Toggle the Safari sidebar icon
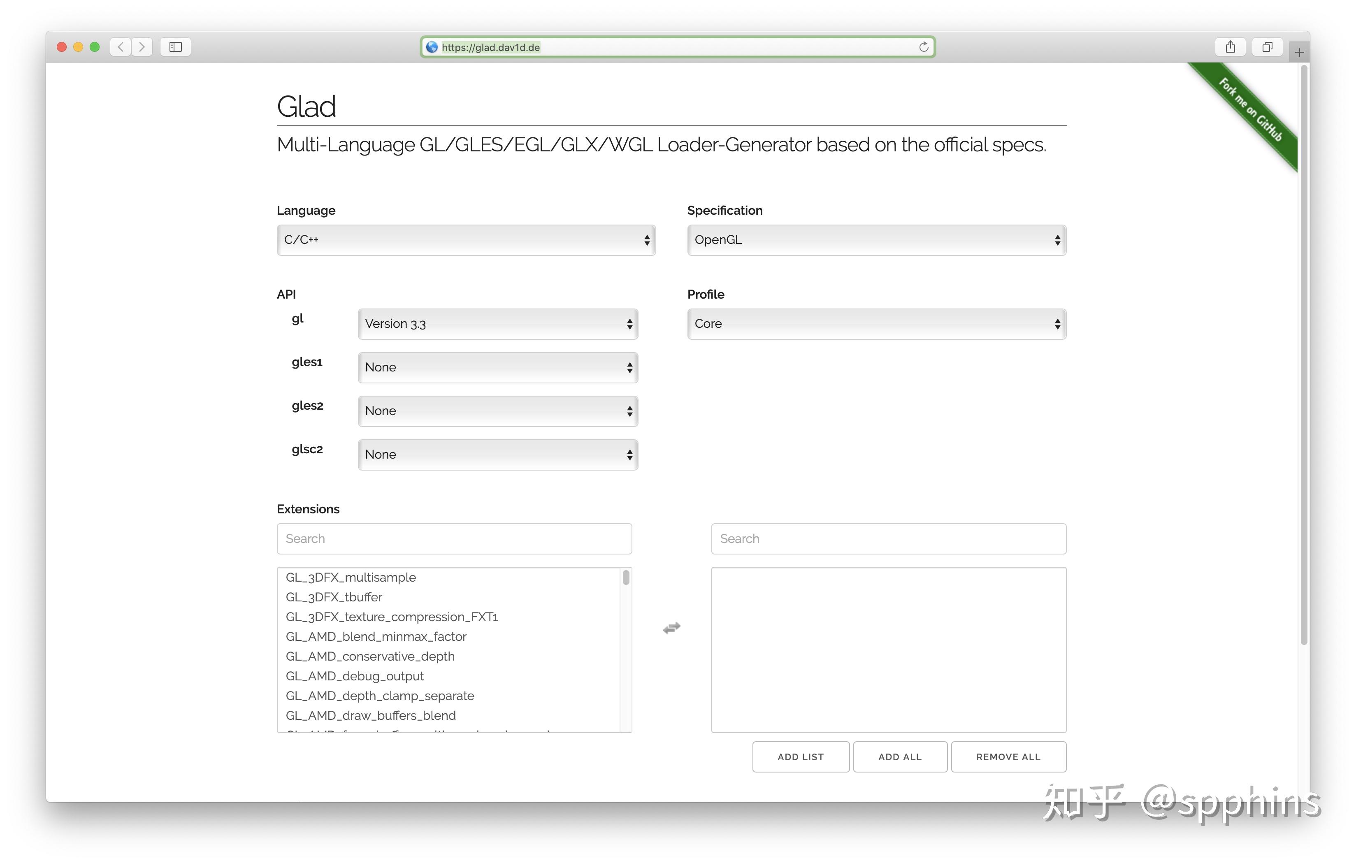The height and width of the screenshot is (863, 1356). coord(176,47)
